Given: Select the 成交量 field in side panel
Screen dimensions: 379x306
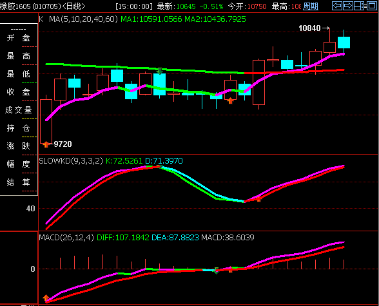Looking at the screenshot, I should pyautogui.click(x=18, y=110).
